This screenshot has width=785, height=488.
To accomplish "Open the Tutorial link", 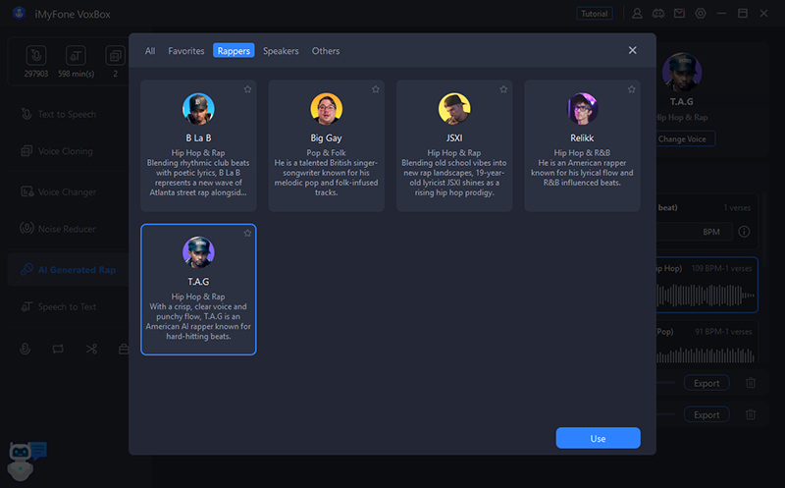I will tap(595, 14).
